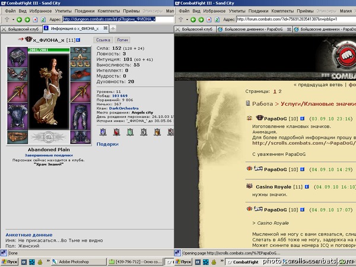Refresh the page in the left window

coord(43,20)
